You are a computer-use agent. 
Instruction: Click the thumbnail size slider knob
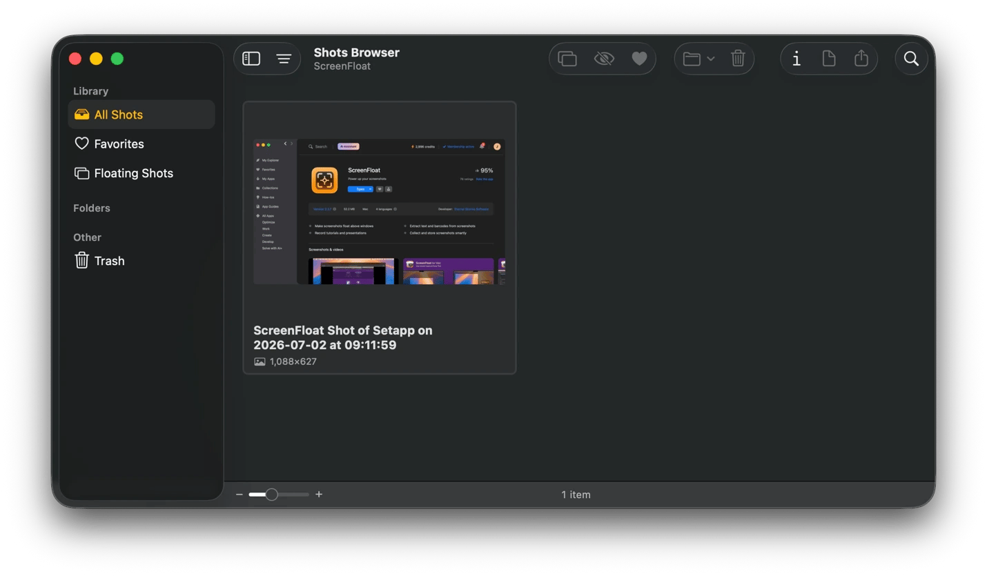click(272, 495)
